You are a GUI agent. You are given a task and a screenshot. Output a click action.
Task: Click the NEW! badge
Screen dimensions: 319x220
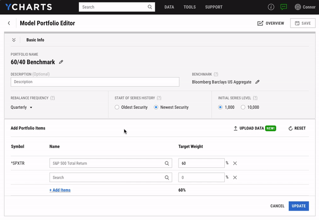coord(270,128)
